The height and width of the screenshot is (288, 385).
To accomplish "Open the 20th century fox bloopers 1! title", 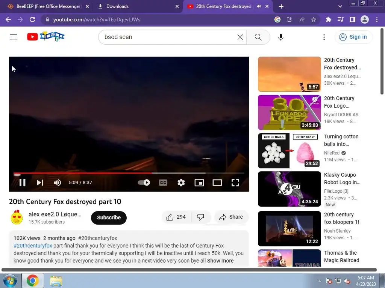I will 341,218.
